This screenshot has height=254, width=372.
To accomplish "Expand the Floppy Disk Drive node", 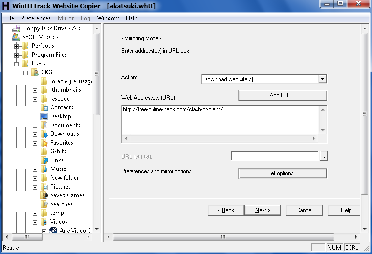I will 7,28.
